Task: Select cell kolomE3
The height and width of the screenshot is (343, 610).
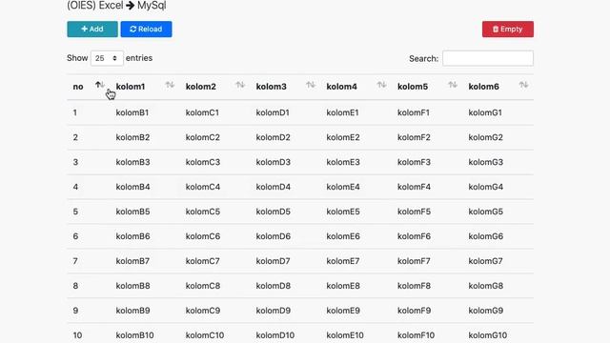Action: [343, 162]
